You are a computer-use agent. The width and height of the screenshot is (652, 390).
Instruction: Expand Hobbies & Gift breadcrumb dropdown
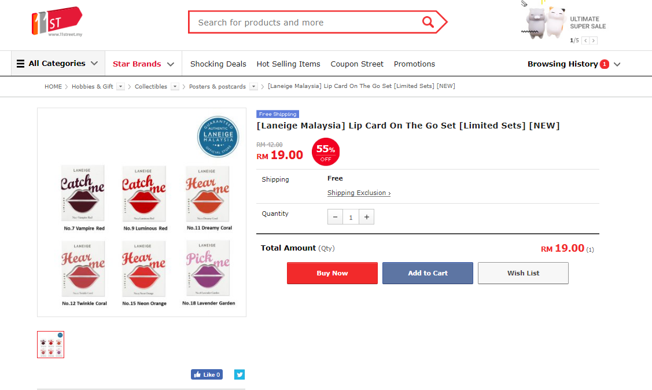120,87
